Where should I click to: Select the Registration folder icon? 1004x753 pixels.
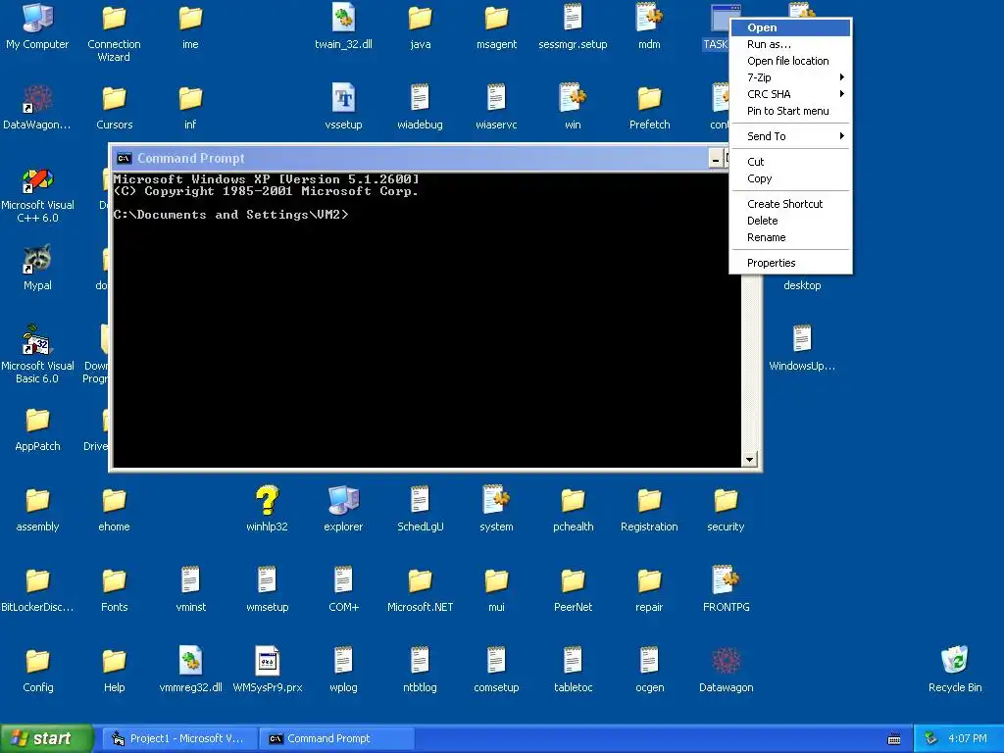(649, 501)
